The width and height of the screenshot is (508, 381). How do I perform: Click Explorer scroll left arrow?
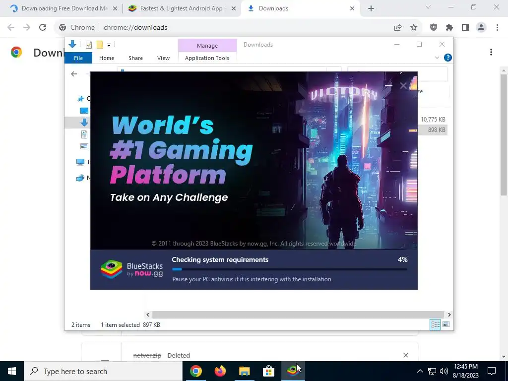[148, 315]
